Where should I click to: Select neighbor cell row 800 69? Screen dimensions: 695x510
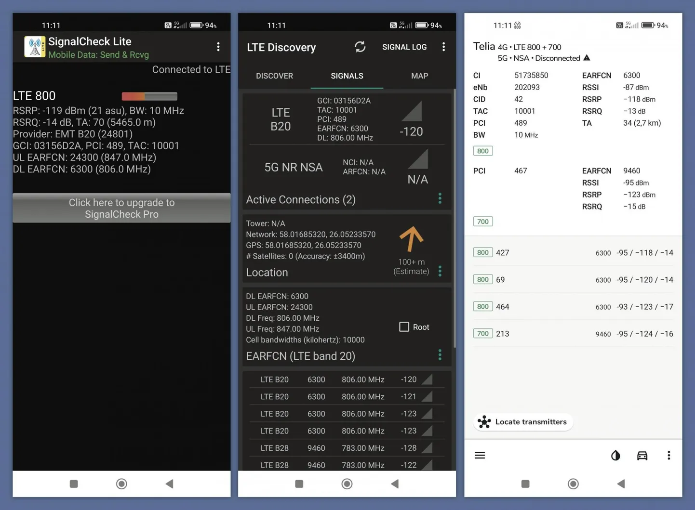tap(573, 280)
